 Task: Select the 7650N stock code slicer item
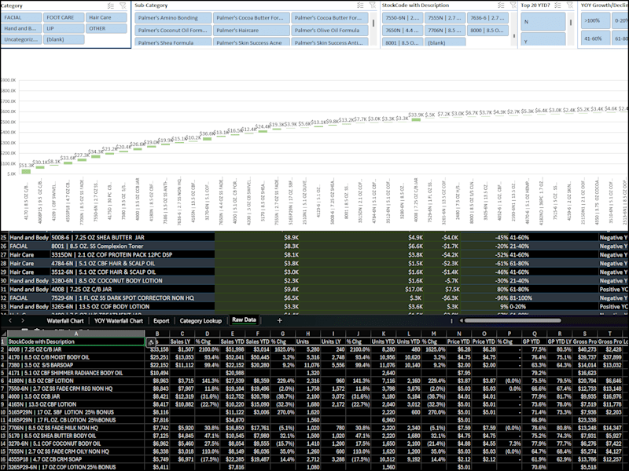click(403, 31)
